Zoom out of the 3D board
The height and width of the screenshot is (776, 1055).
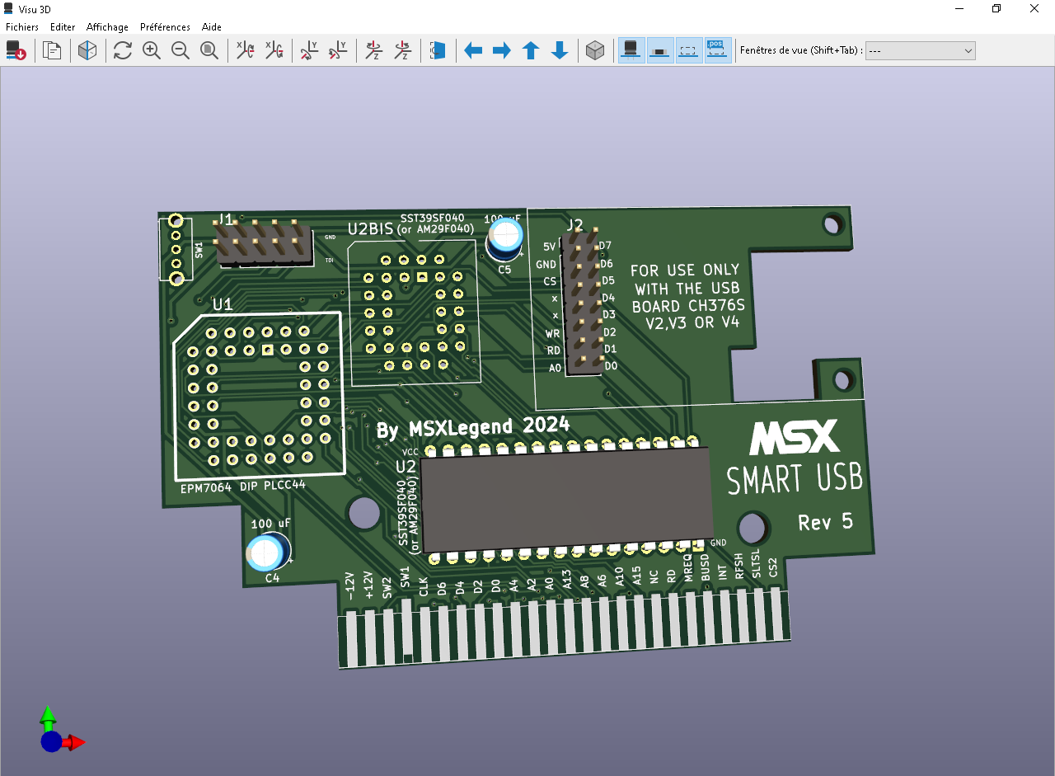(181, 50)
